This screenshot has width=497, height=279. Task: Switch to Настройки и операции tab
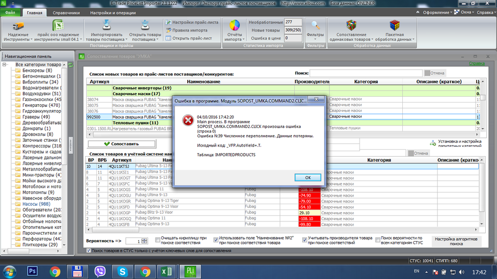[113, 13]
